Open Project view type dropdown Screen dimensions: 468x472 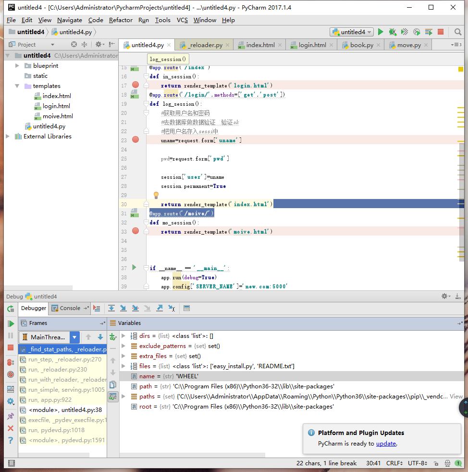point(53,45)
